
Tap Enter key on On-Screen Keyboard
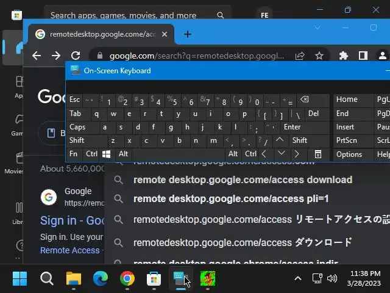click(x=306, y=127)
